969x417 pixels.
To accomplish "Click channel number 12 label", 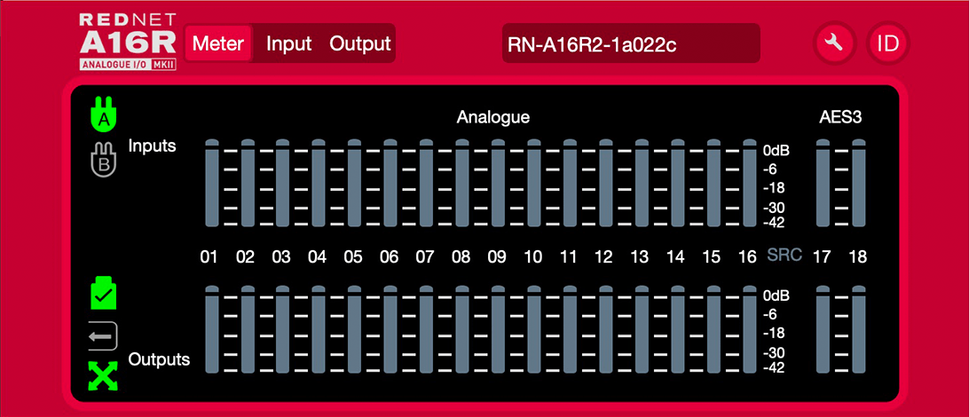I will 604,257.
